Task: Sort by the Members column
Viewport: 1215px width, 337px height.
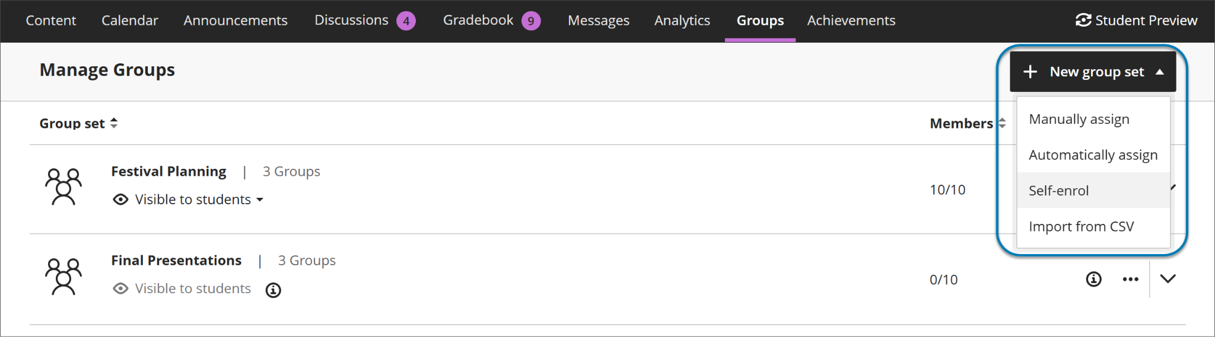Action: 967,123
